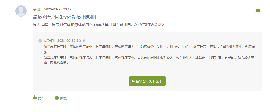The image size is (270, 112).
Task: Click comment timestamp 2023-06-30 23:16
Action: point(71,41)
